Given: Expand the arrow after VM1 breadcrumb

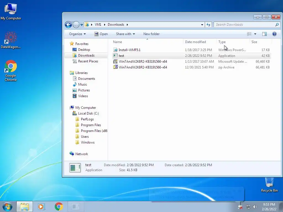Looking at the screenshot, I should 104,25.
